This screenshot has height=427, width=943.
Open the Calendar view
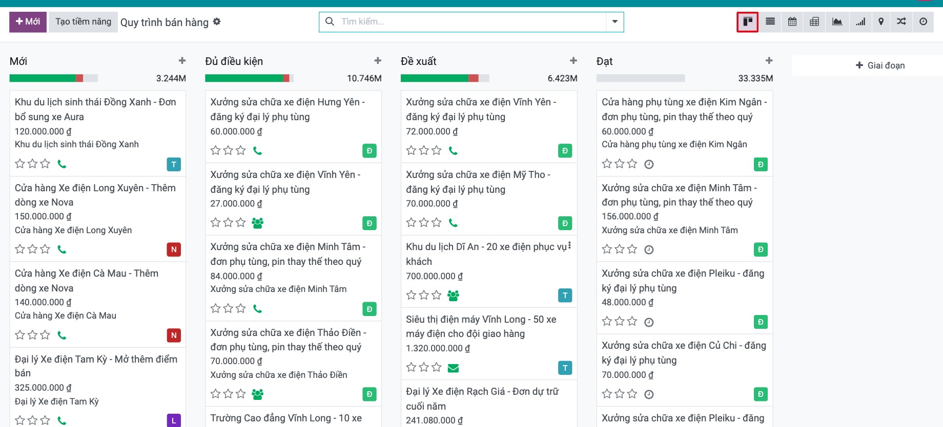[792, 22]
